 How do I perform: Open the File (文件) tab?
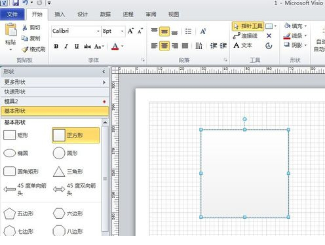tap(12, 14)
